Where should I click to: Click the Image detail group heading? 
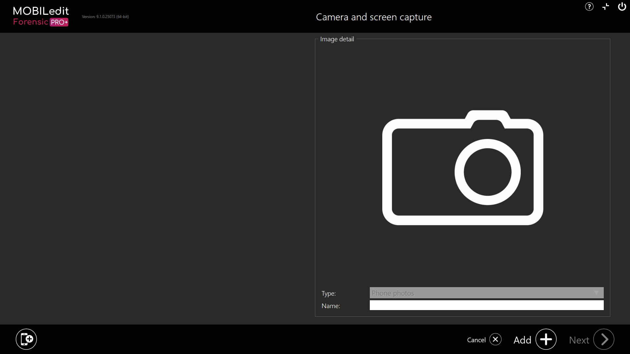click(337, 39)
